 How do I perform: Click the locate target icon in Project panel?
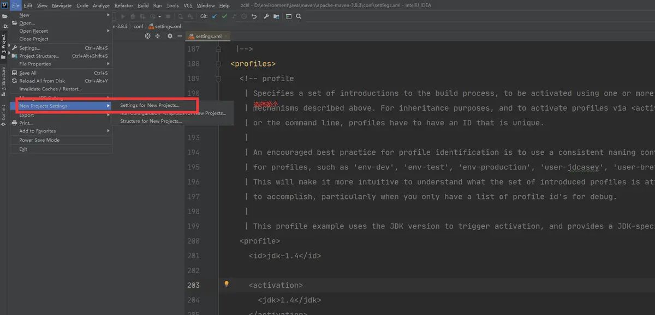tap(147, 36)
